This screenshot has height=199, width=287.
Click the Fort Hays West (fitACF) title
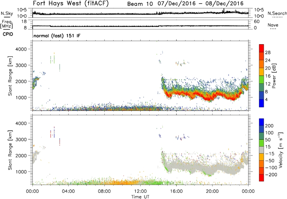click(71, 3)
